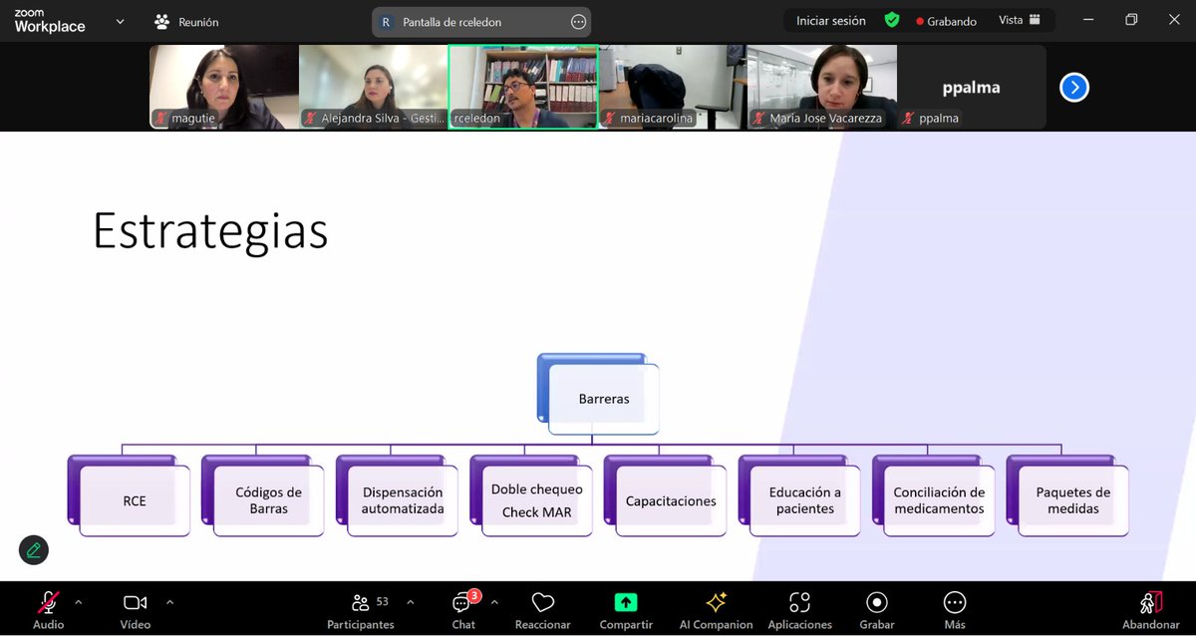This screenshot has height=636, width=1196.
Task: Click the Estrategias slide title
Action: 210,231
